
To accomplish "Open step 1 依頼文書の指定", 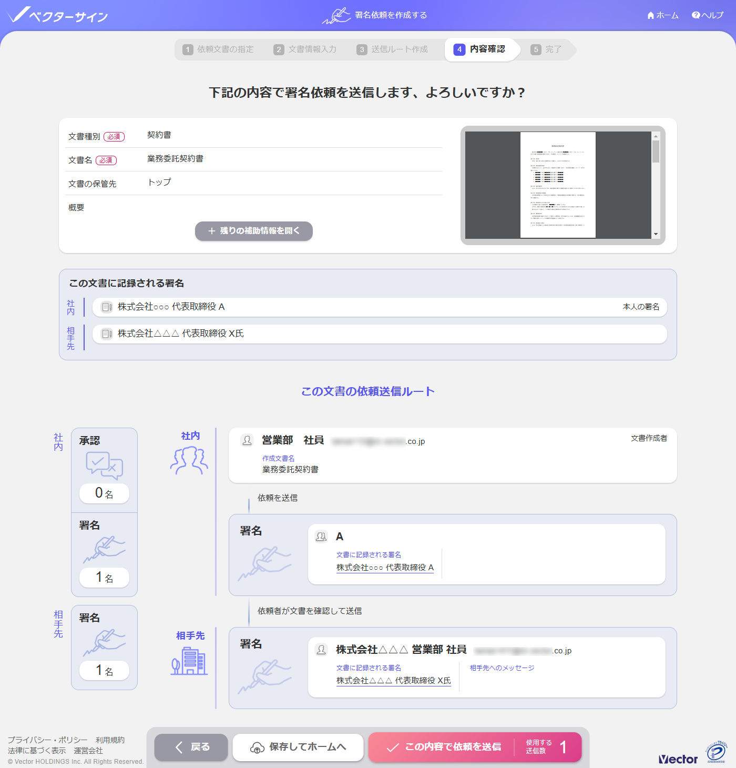I will point(218,49).
